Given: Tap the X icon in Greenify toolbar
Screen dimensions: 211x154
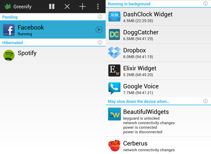Looking at the screenshot, I should coord(67,6).
